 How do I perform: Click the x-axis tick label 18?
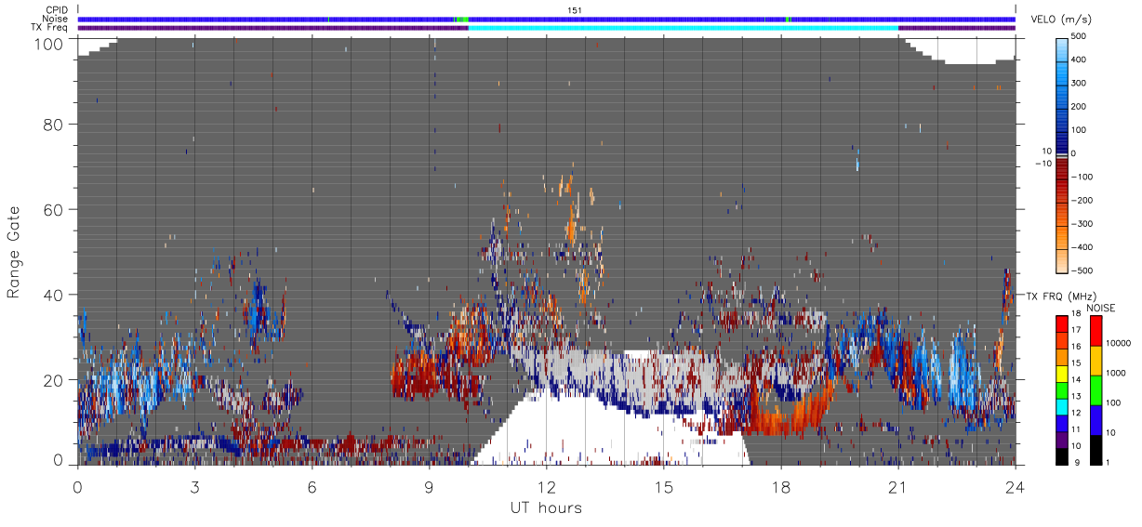click(x=780, y=486)
